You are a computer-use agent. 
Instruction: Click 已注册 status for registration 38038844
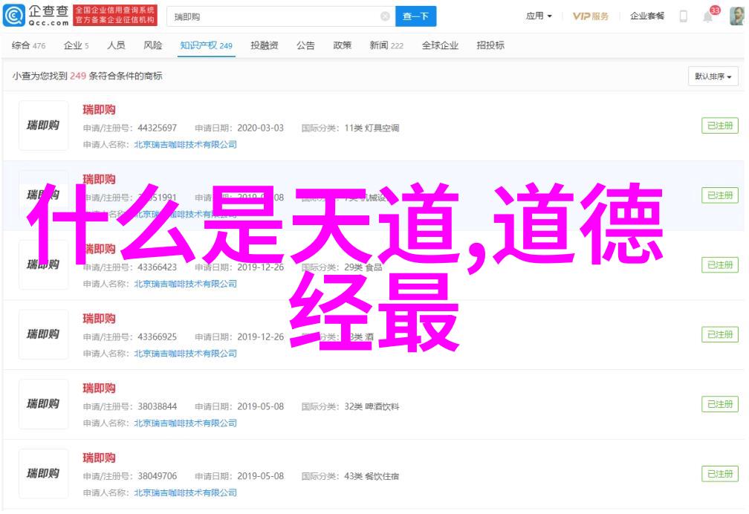click(x=720, y=404)
